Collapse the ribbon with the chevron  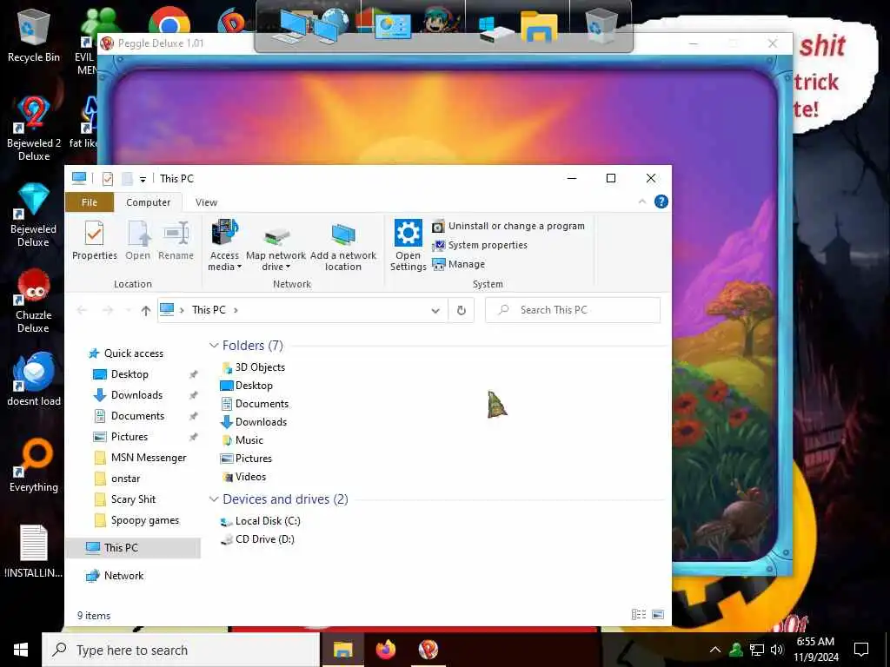pos(642,201)
